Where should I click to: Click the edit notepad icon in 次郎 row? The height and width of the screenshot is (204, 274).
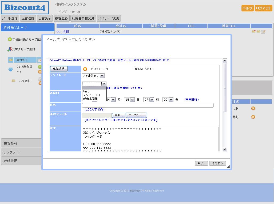(263, 32)
